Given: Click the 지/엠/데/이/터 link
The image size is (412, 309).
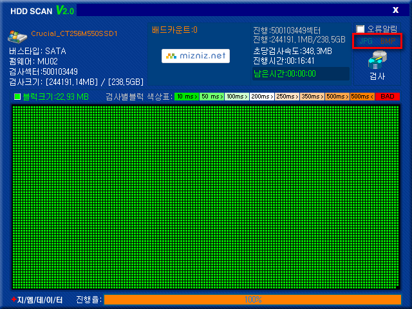Looking at the screenshot, I should (x=40, y=300).
